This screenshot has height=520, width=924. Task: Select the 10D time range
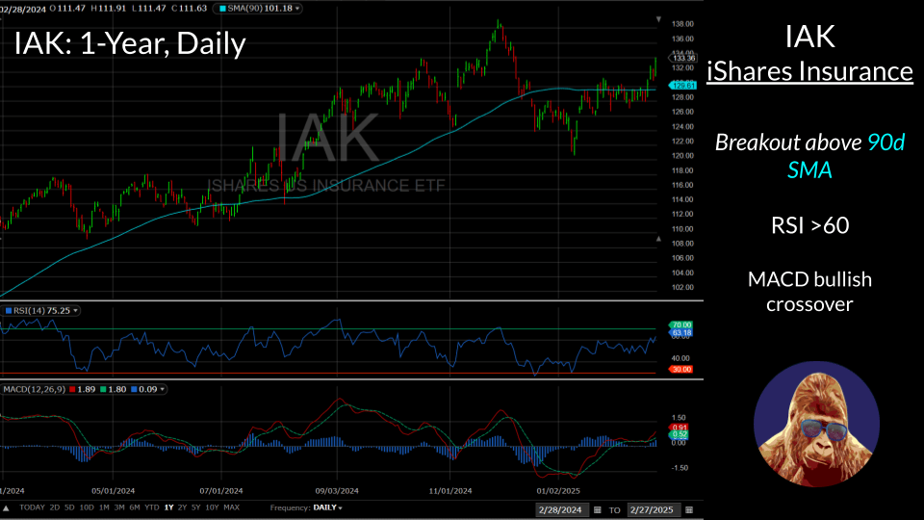pyautogui.click(x=87, y=507)
